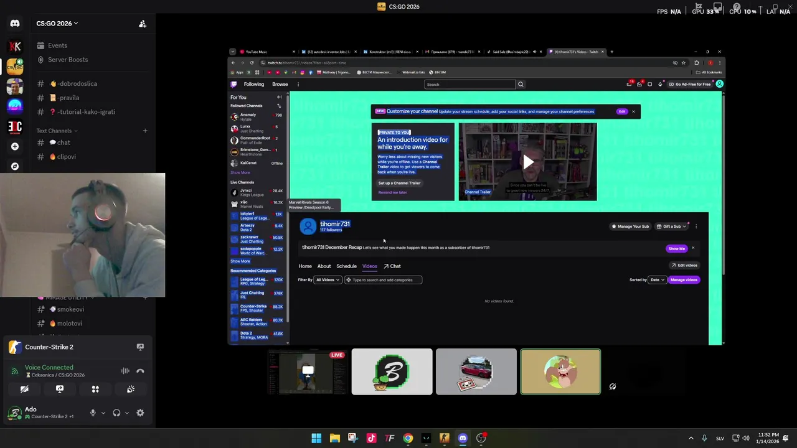Show More followed channels

240,172
